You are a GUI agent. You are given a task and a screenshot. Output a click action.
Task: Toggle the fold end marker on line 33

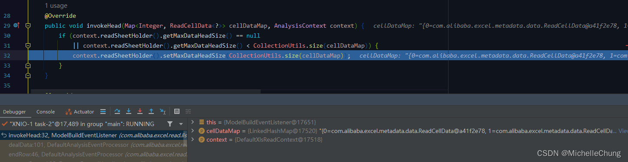pyautogui.click(x=28, y=65)
